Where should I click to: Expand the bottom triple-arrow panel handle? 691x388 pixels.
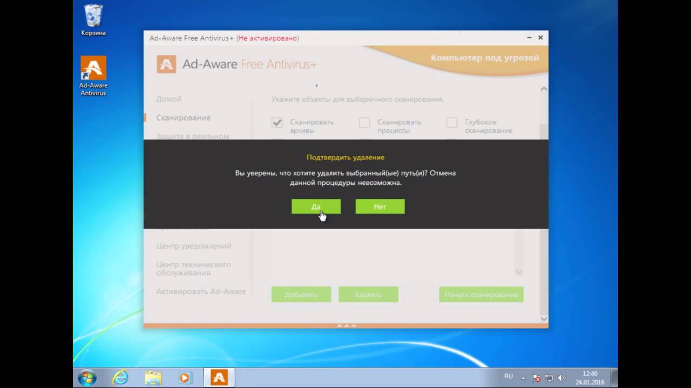346,325
